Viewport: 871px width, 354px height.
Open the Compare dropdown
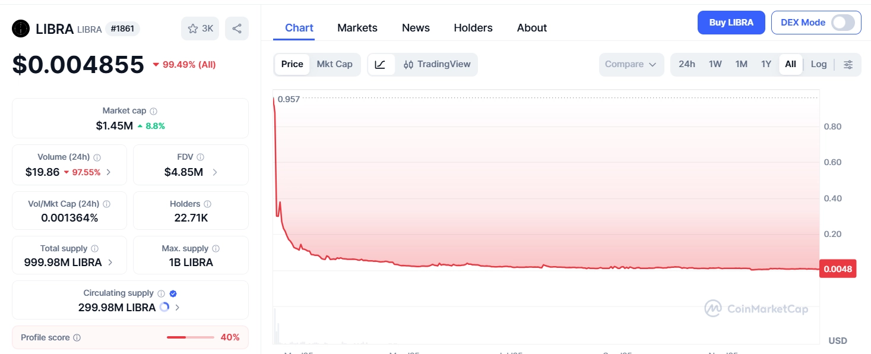[x=631, y=64]
